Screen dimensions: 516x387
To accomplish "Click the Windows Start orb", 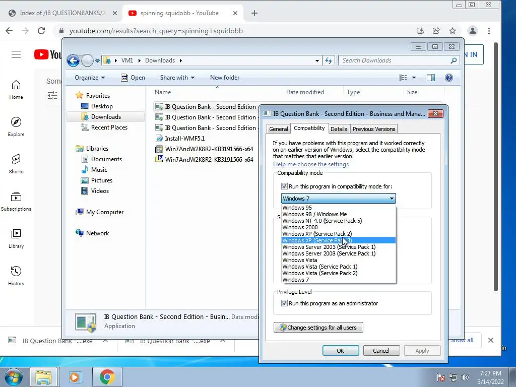I will (x=13, y=377).
